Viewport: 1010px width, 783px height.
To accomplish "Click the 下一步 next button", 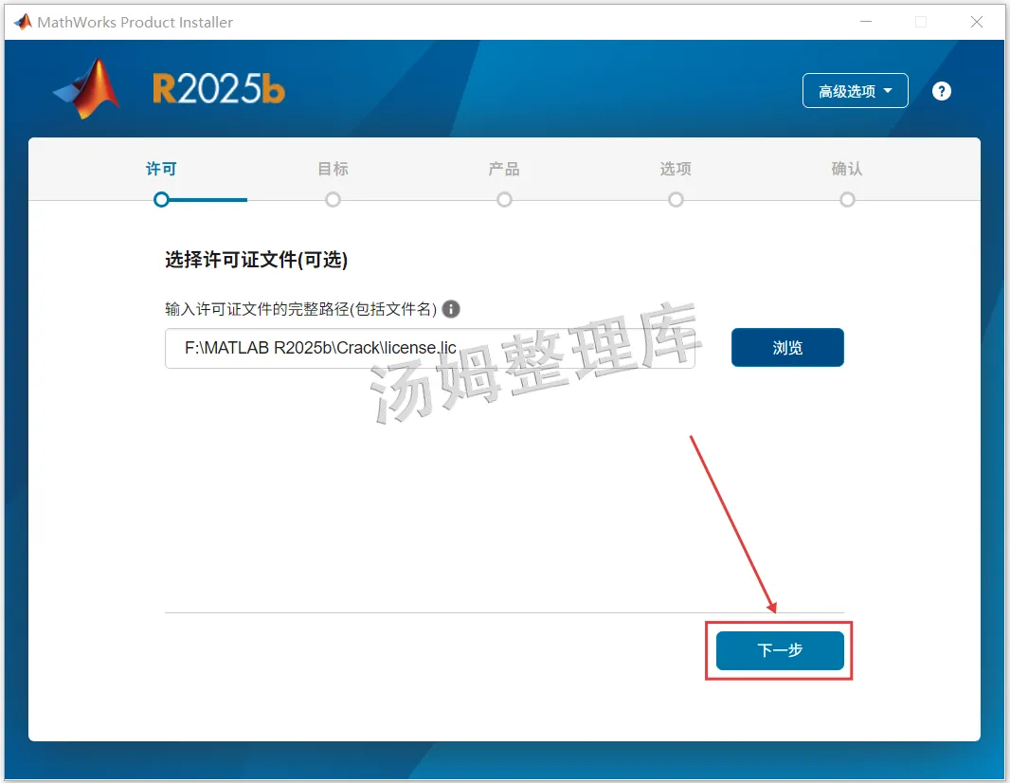I will pos(780,650).
